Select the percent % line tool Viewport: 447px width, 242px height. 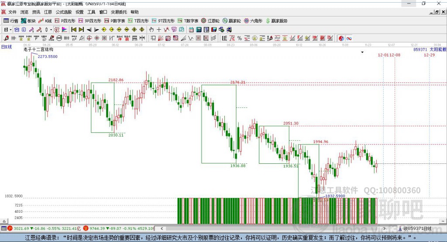240,38
